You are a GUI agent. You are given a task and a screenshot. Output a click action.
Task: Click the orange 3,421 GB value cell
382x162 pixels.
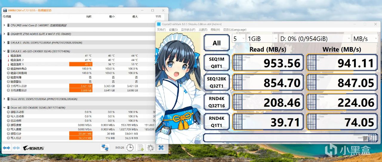click(81, 86)
